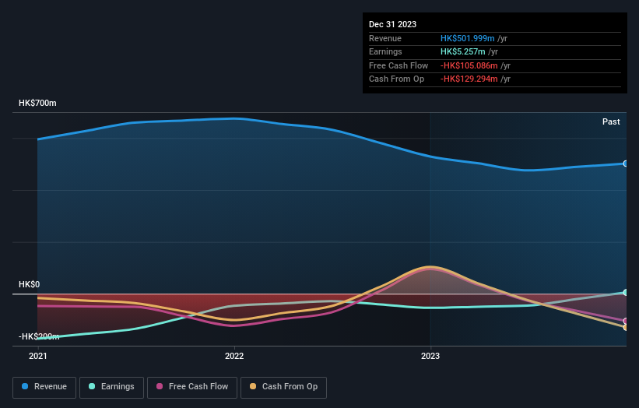Click the 'Dec 31 2023' tooltip date
The width and height of the screenshot is (639, 408).
tap(392, 24)
